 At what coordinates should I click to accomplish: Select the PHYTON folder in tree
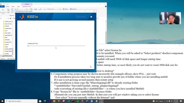click(6, 40)
